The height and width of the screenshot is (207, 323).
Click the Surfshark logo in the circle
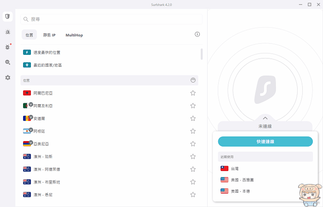265,90
